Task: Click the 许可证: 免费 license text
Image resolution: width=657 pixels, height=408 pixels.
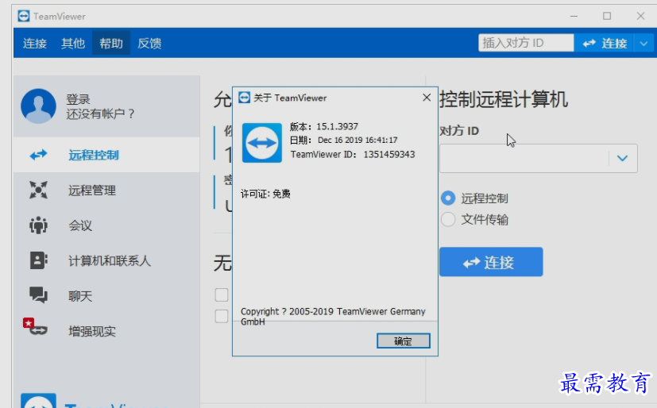Action: point(265,194)
